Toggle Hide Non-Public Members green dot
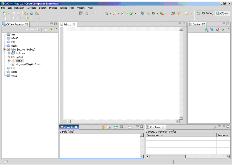 coord(223,30)
